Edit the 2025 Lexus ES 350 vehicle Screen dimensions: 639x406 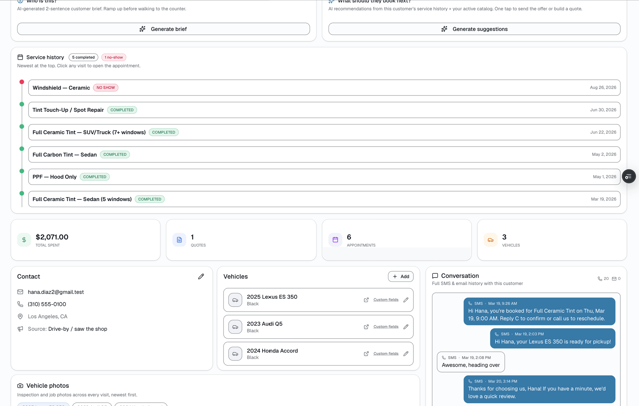406,300
